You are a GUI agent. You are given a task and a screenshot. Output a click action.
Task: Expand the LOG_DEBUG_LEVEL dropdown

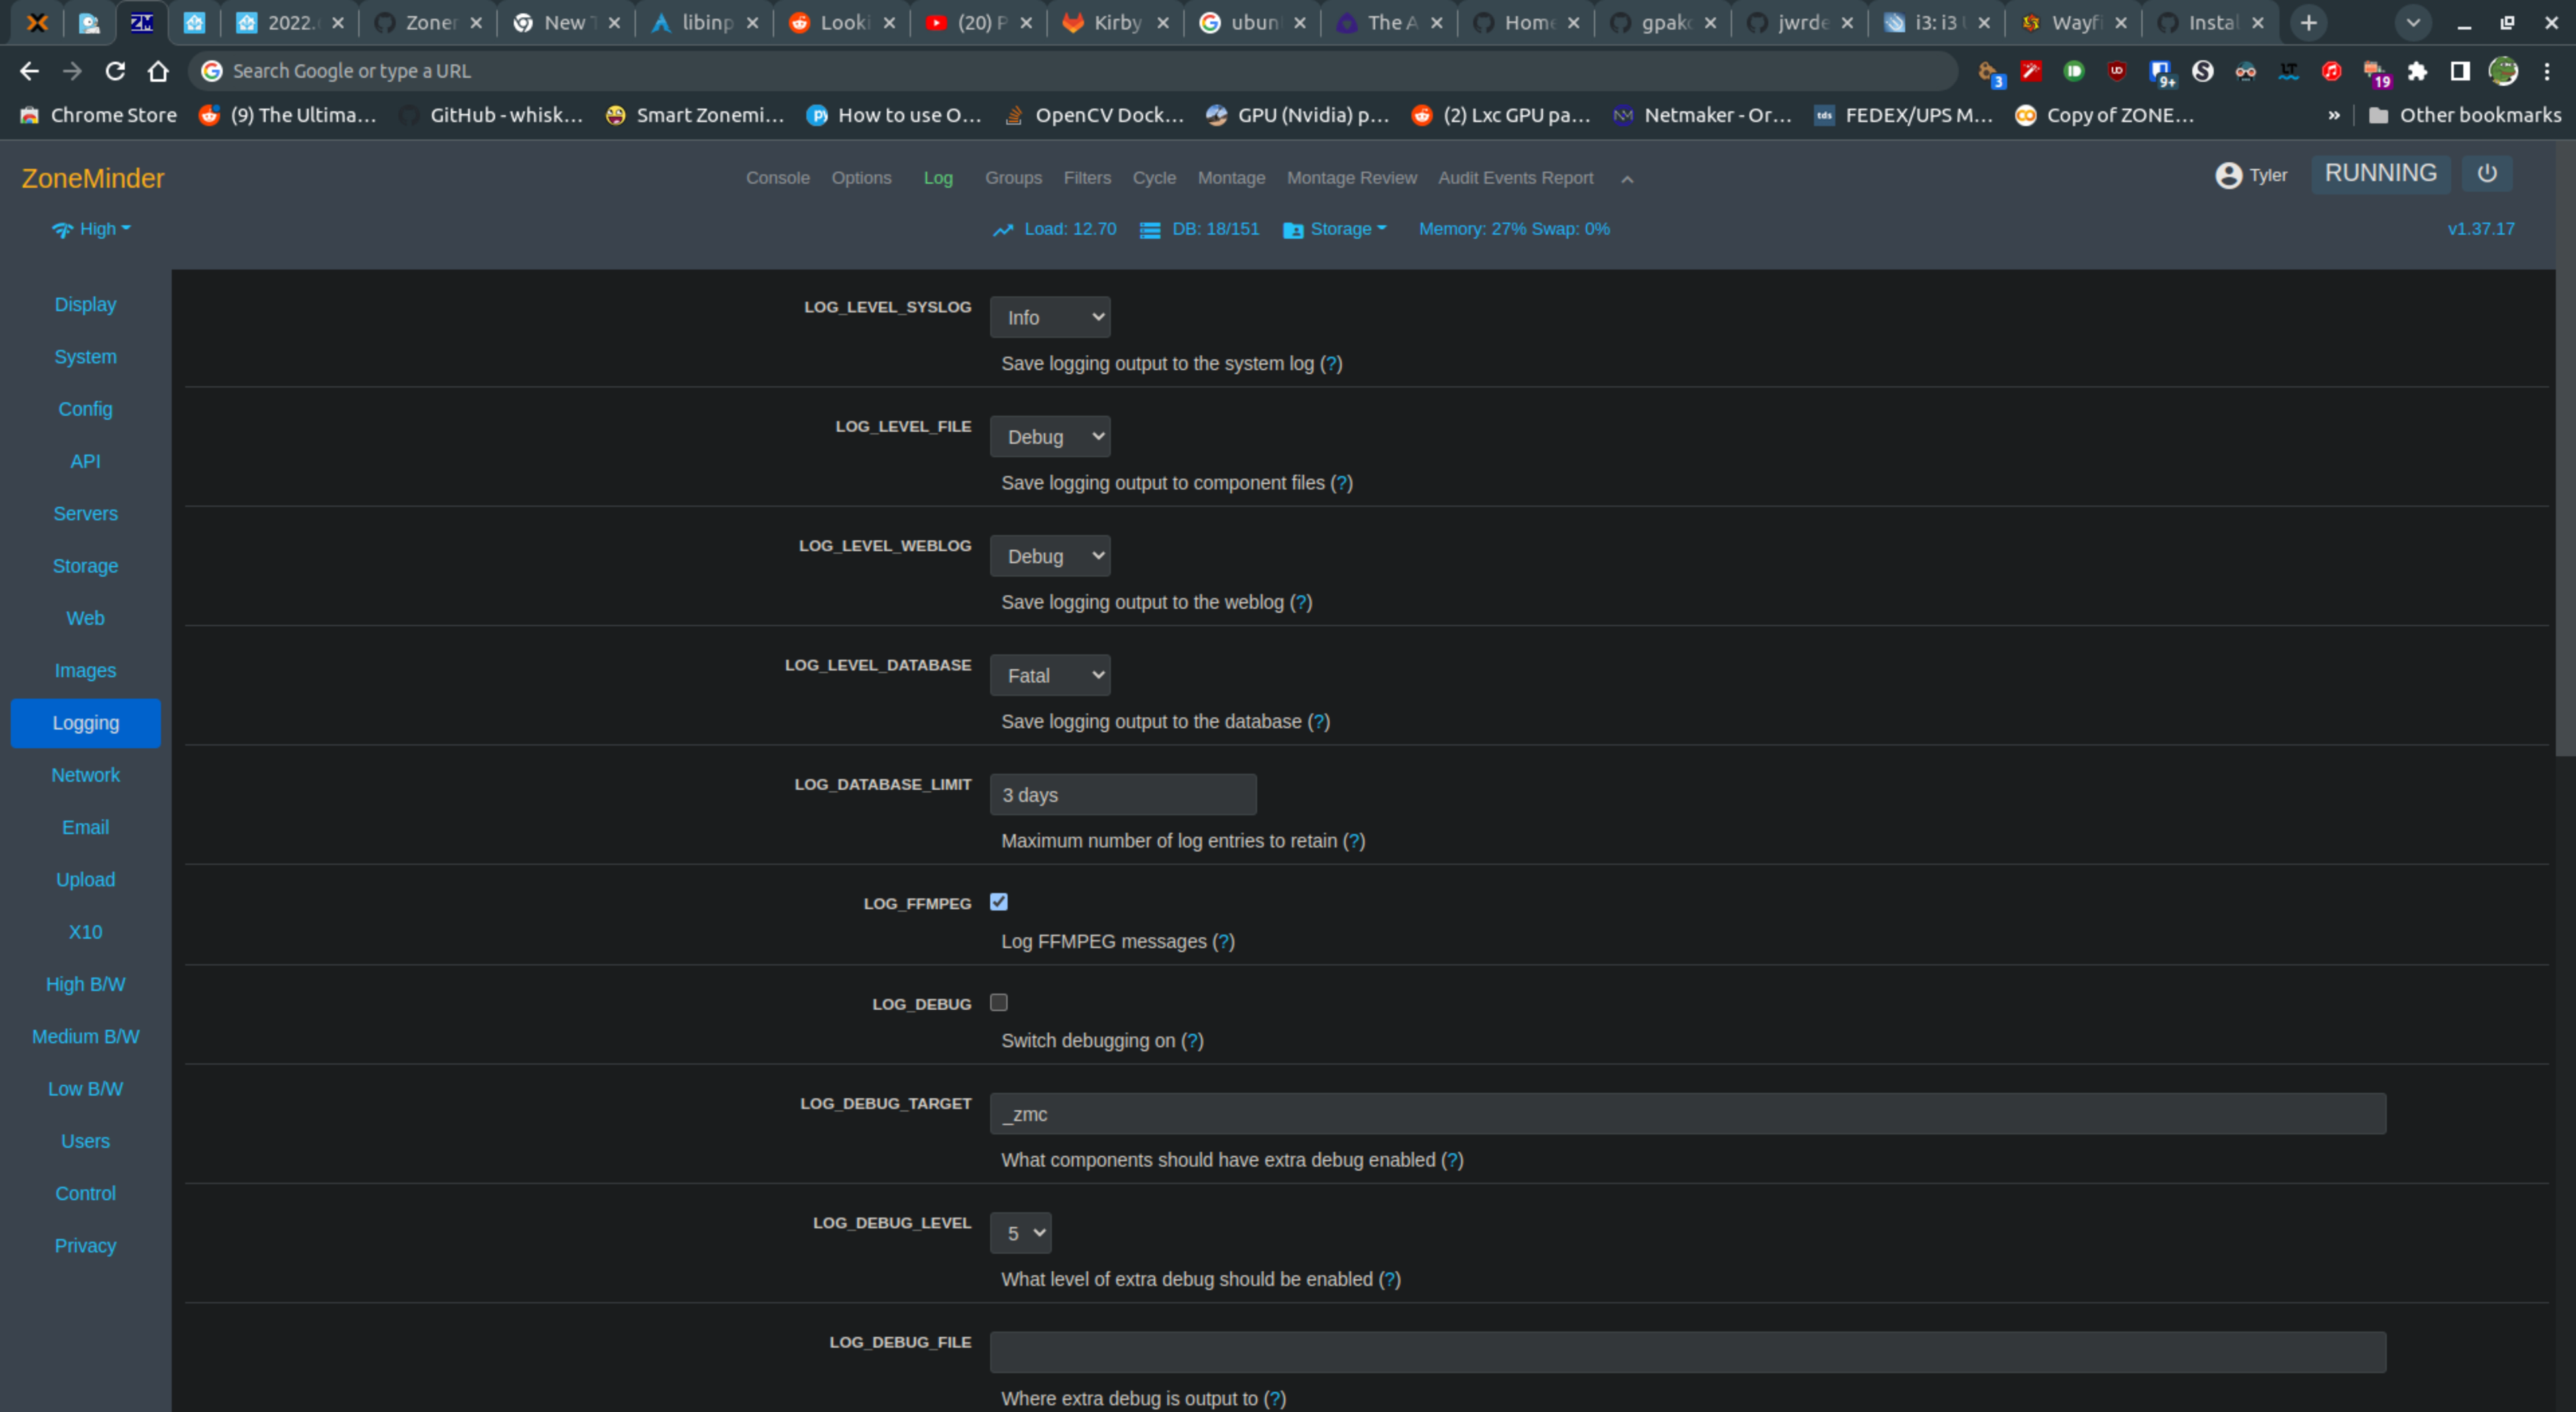point(1020,1233)
